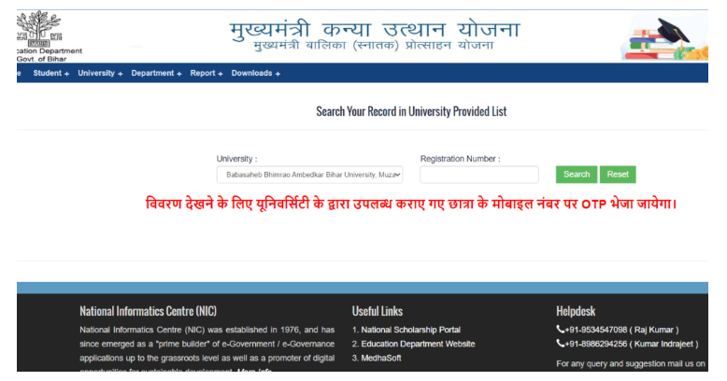The width and height of the screenshot is (727, 381).
Task: Click the red Hindi OTP notice text
Action: [411, 204]
